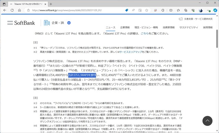Screen dimensions: 219x133
Task: Toggle split screen view icon
Action: [171, 10]
